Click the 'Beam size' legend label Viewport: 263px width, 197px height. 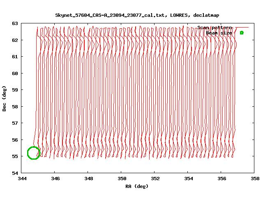[x=219, y=33]
